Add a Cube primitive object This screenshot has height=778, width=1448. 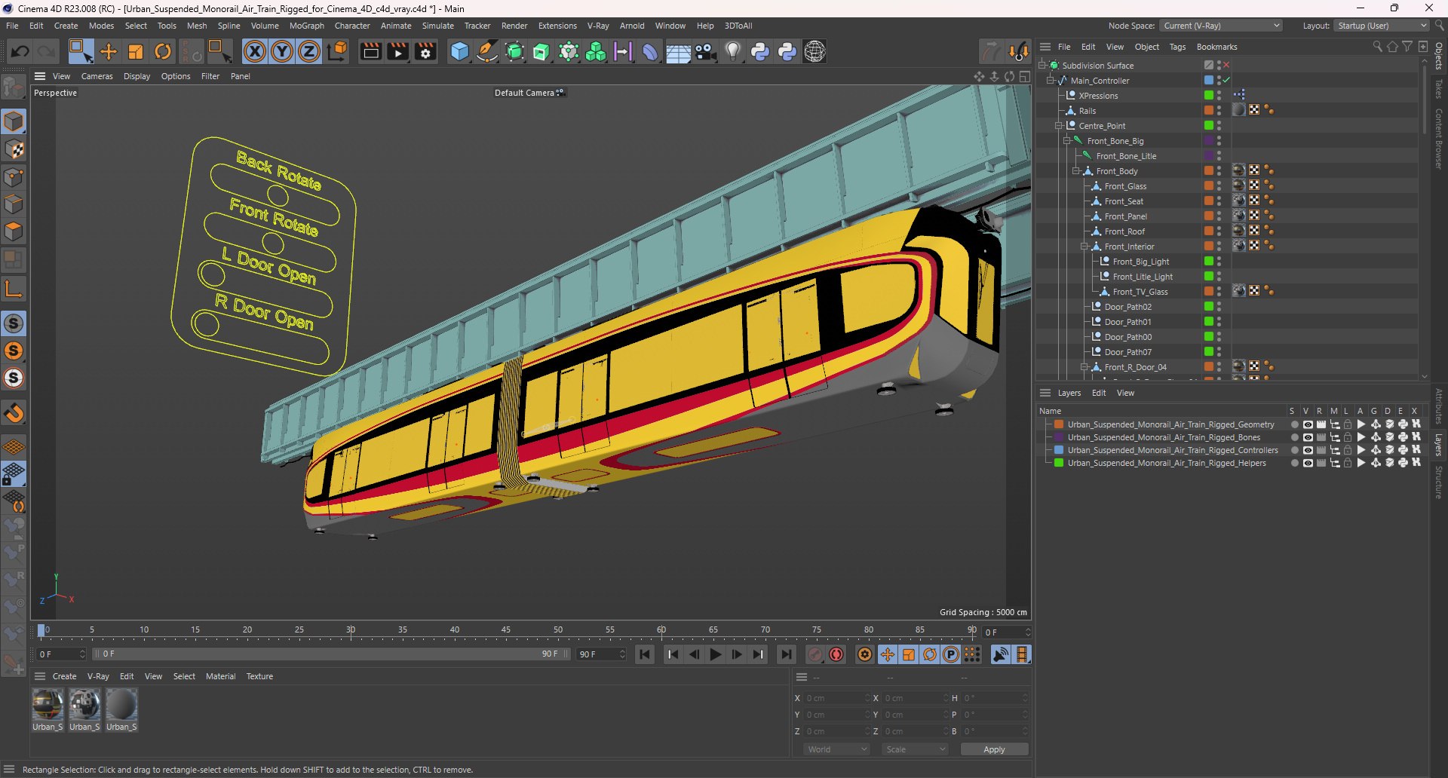(459, 51)
